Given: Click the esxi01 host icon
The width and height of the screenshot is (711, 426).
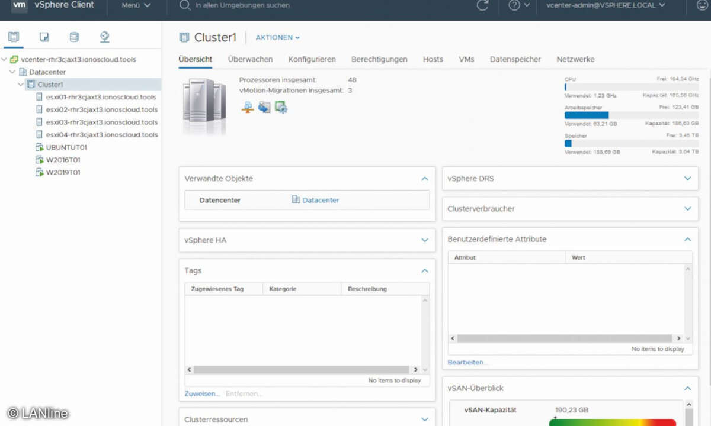Looking at the screenshot, I should tap(40, 97).
